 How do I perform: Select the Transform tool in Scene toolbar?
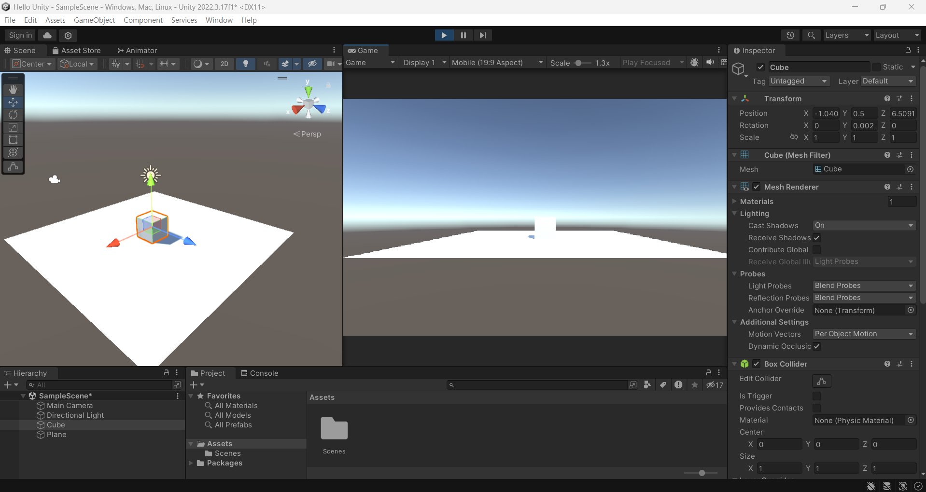click(13, 152)
